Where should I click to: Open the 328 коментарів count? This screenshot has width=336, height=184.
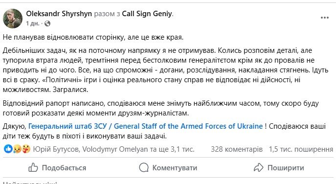[237, 149]
